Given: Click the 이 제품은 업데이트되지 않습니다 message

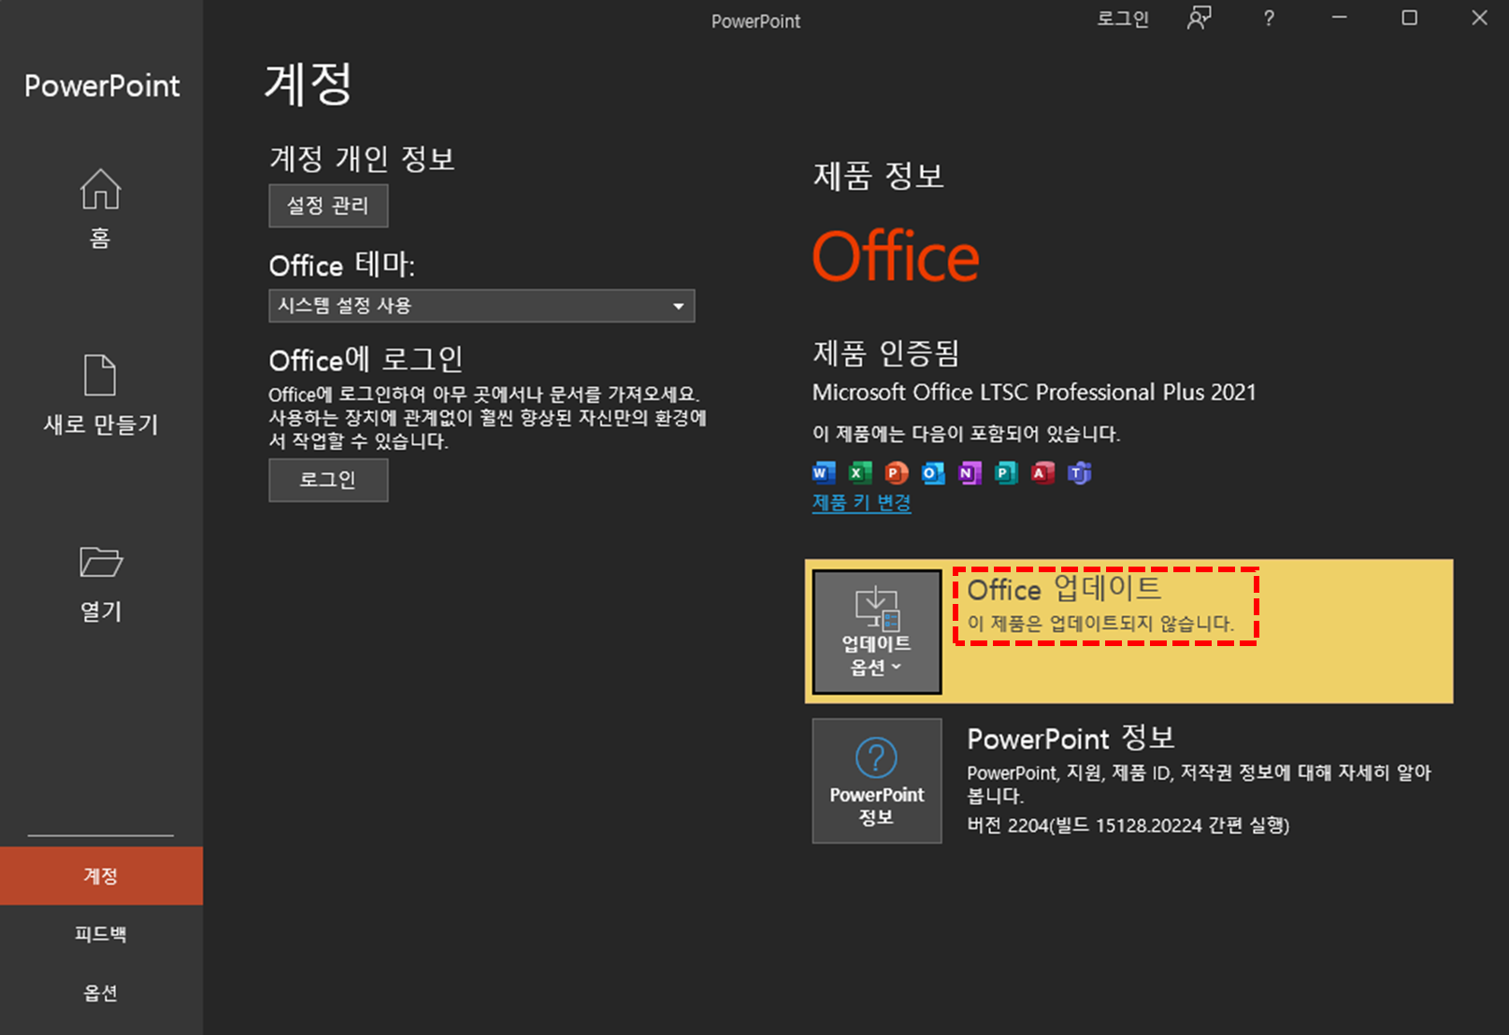Looking at the screenshot, I should [1100, 624].
